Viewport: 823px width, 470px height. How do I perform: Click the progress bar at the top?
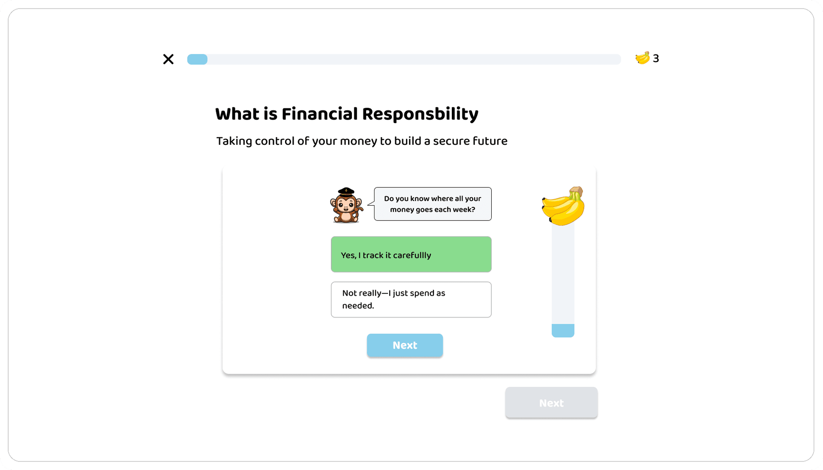(403, 59)
